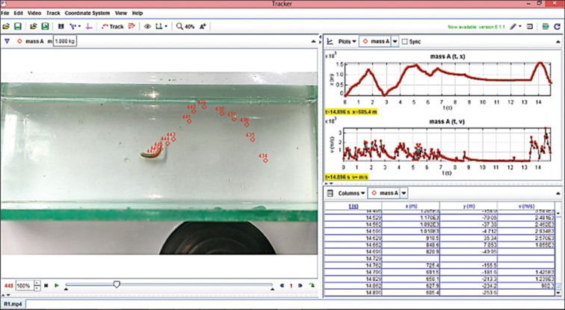
Task: Toggle track visibility eye icon
Action: (147, 26)
